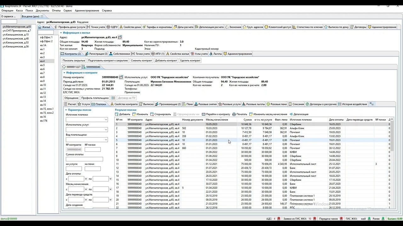Click Детализация in the payments toolbar
The width and height of the screenshot is (403, 226).
(x=299, y=114)
